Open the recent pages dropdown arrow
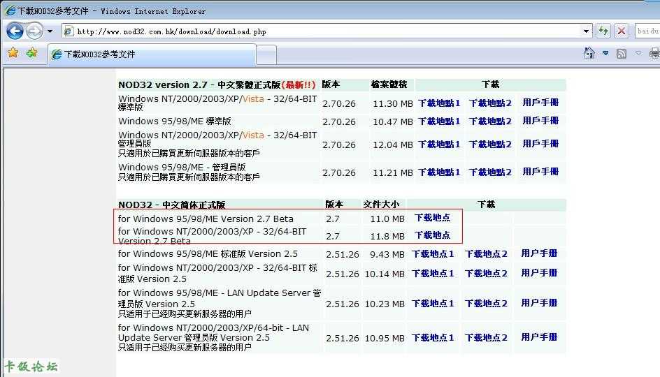The height and width of the screenshot is (377, 660). 50,31
